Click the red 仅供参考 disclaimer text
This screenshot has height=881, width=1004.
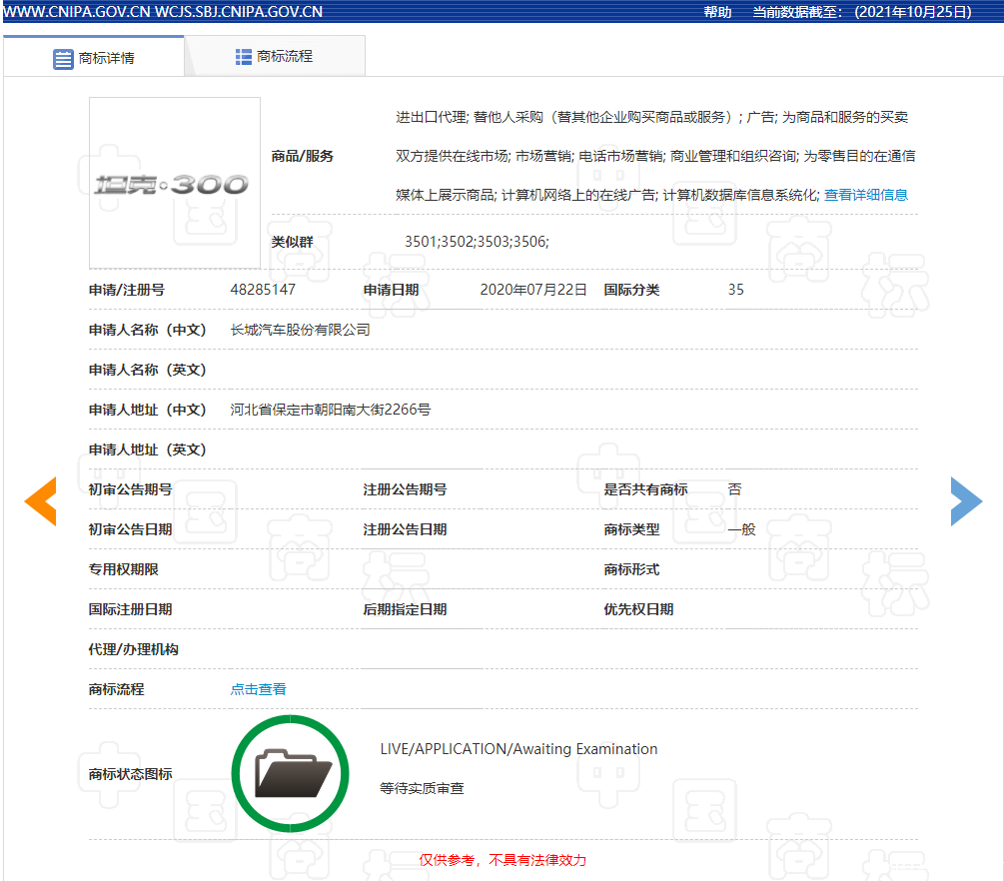click(502, 860)
